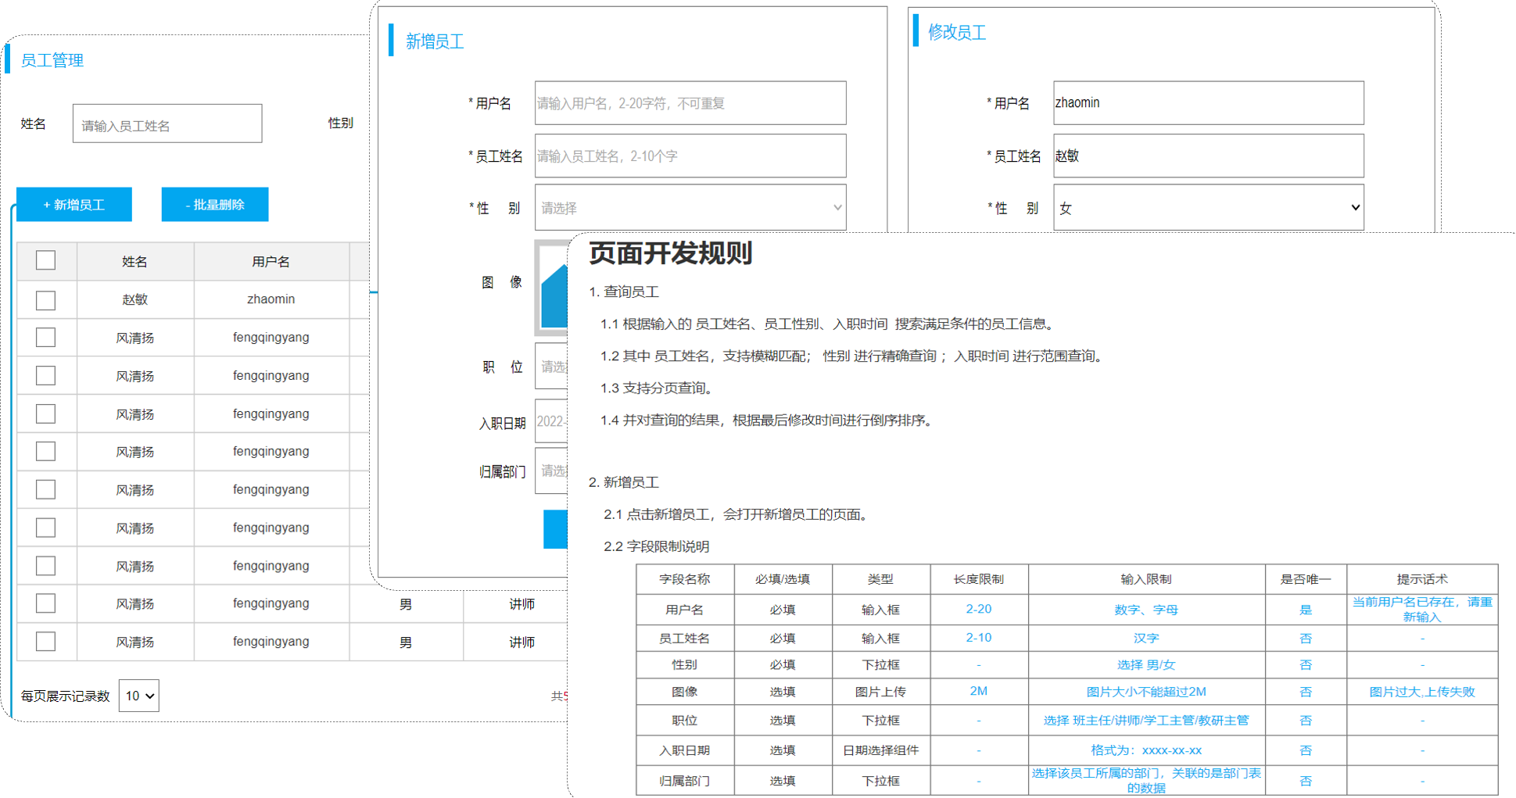Click the 员工姓名 field containing 赵敏
Image resolution: width=1516 pixels, height=798 pixels.
point(1209,156)
